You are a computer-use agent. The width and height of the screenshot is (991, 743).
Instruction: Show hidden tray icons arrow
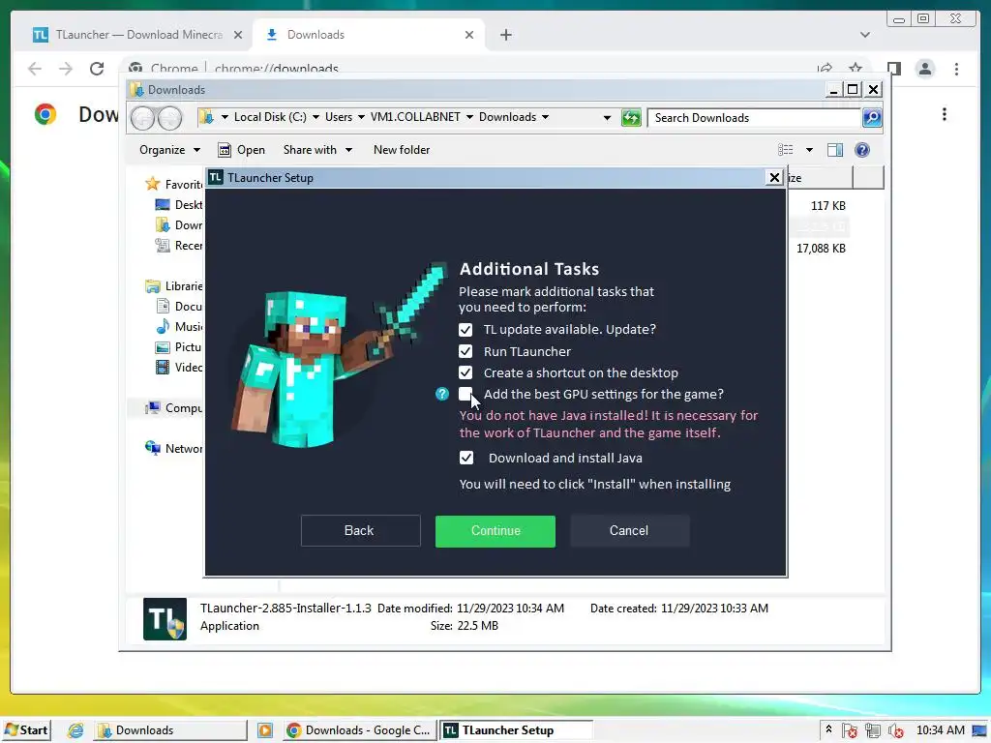[828, 729]
